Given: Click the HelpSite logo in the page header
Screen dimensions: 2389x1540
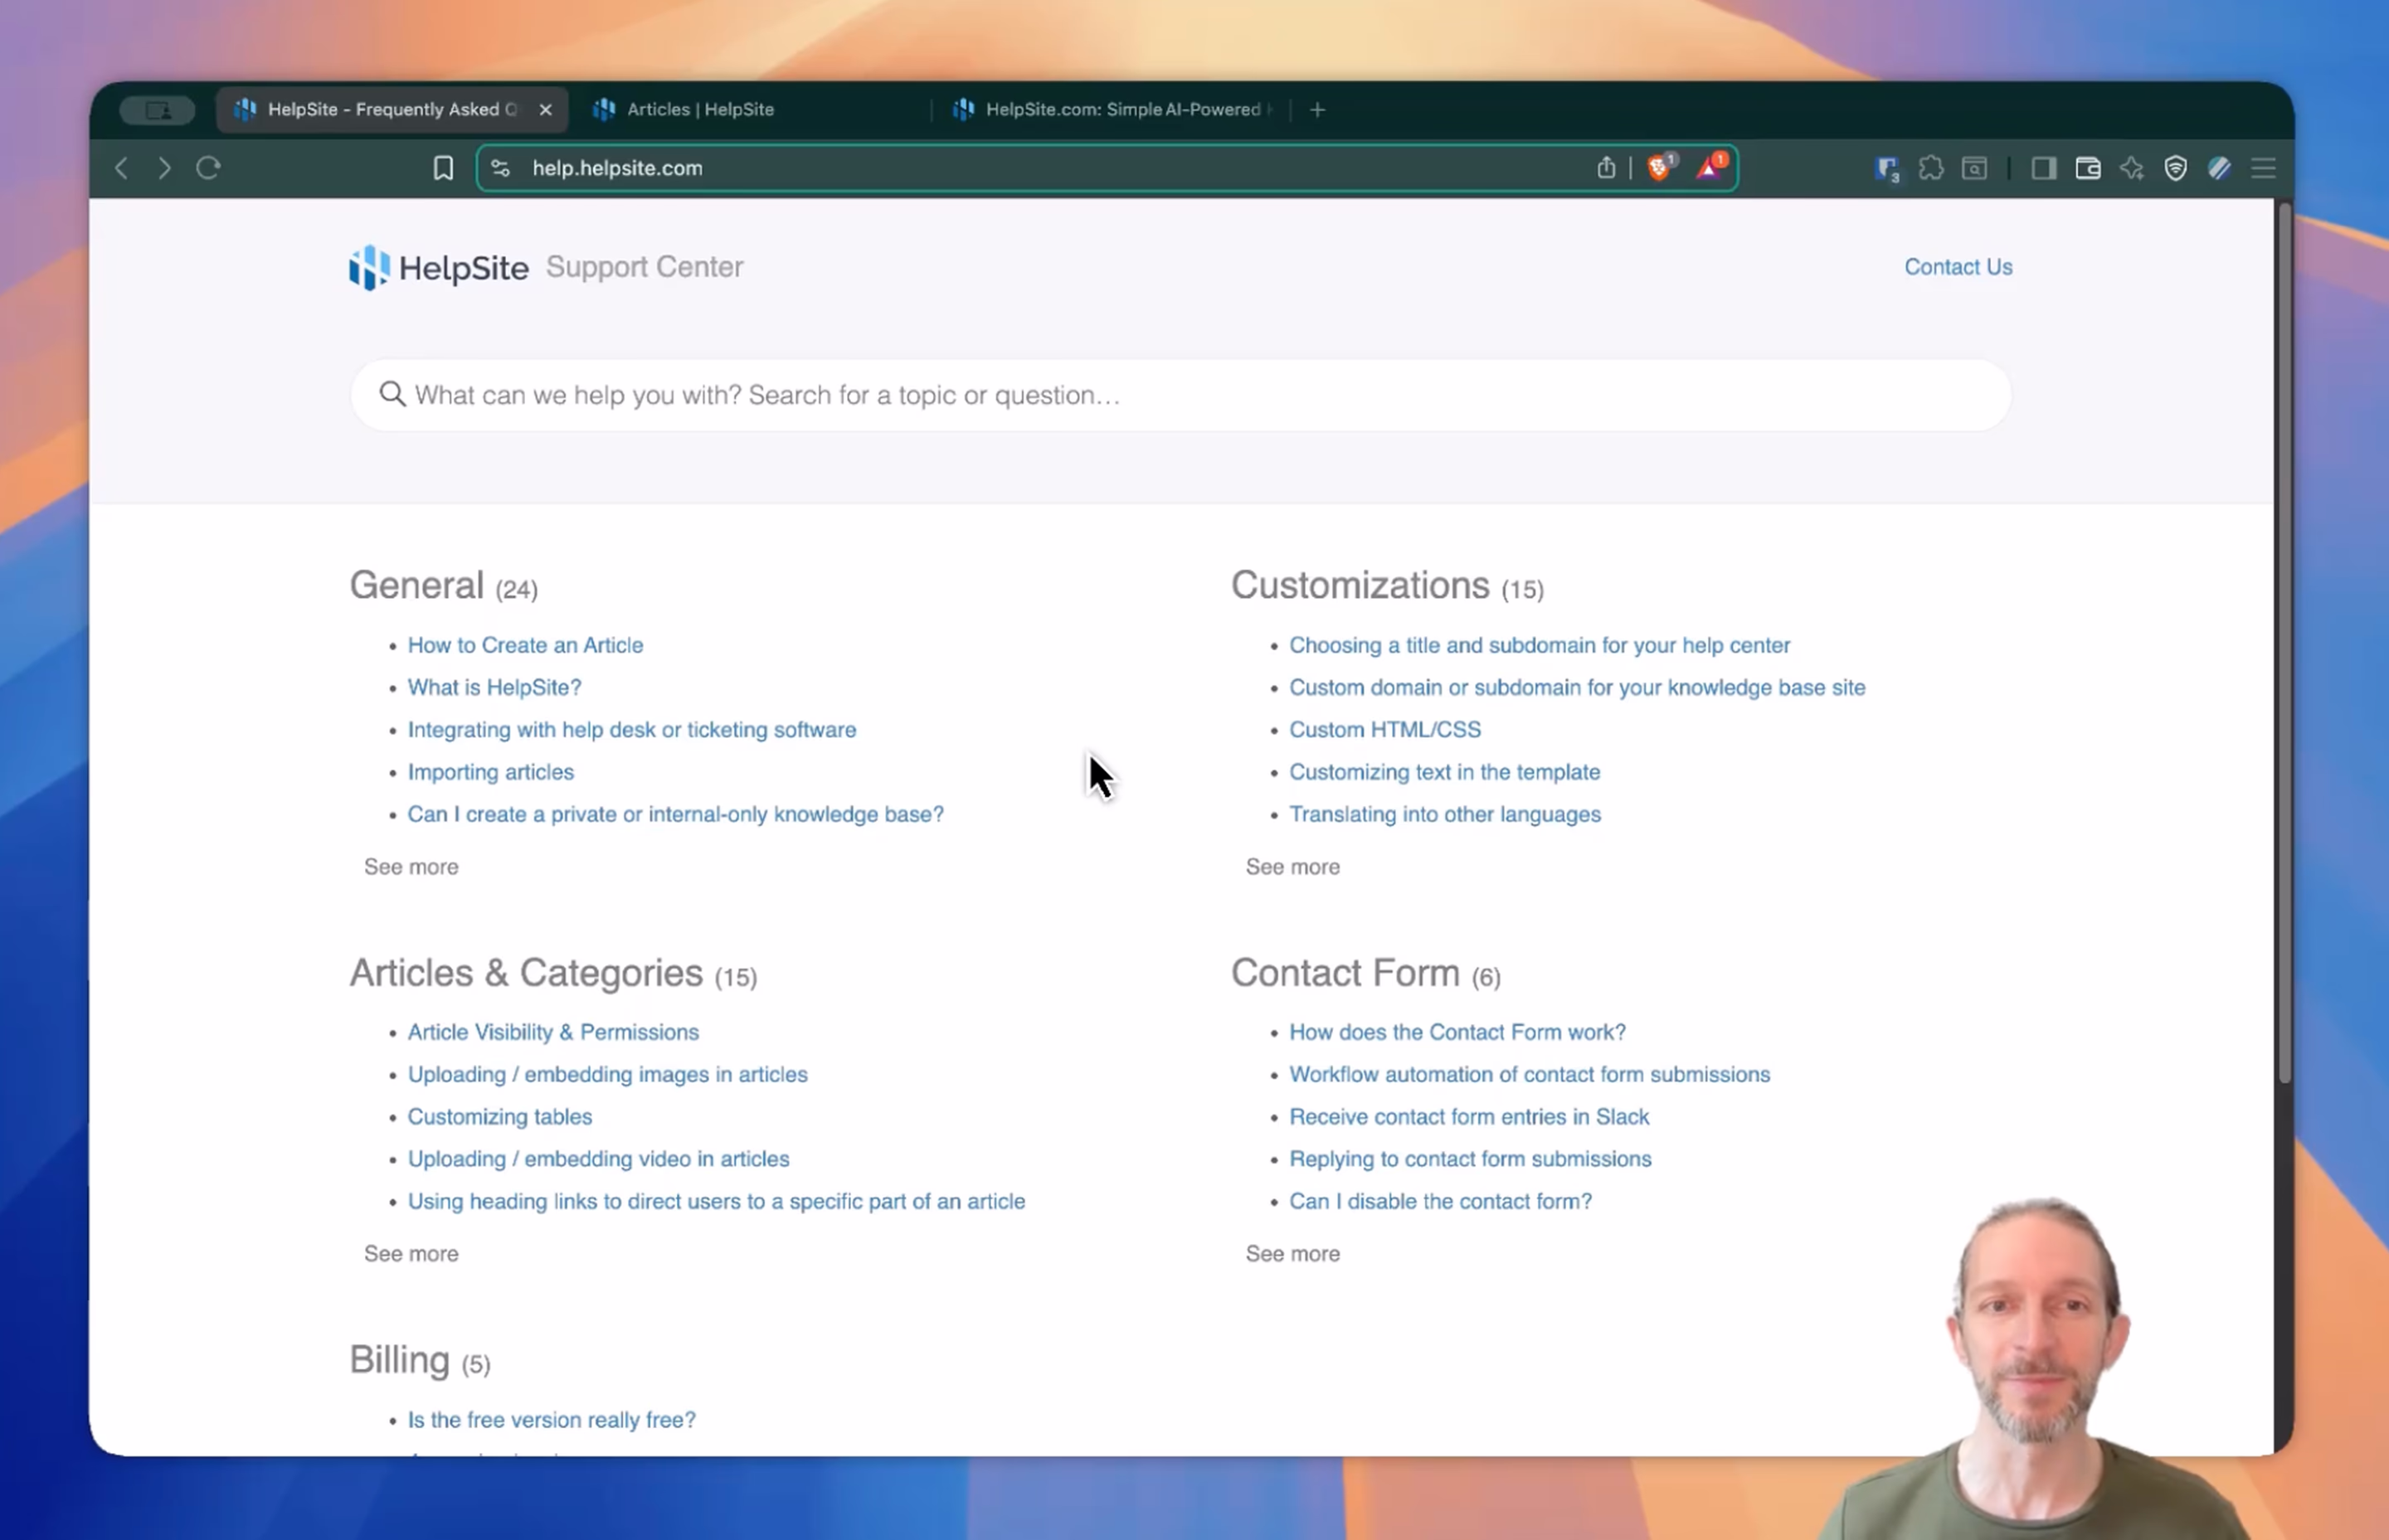Looking at the screenshot, I should point(438,267).
